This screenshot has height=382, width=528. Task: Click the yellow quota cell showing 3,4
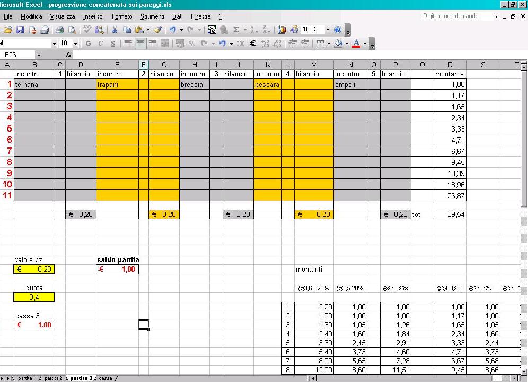click(34, 297)
